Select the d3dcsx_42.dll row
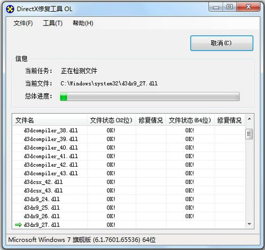Image resolution: width=265 pixels, height=250 pixels. tap(129, 182)
